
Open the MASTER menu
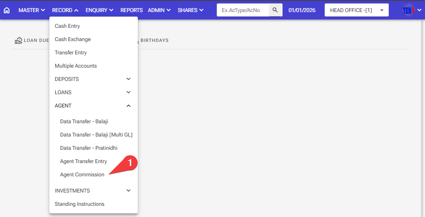click(32, 10)
